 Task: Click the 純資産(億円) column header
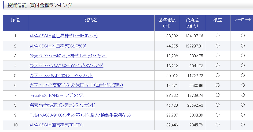[x=192, y=23]
